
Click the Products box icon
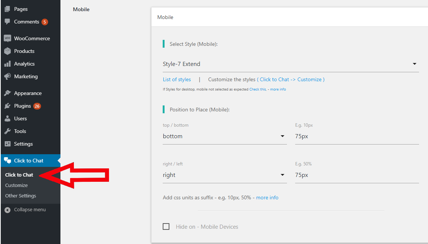click(7, 51)
